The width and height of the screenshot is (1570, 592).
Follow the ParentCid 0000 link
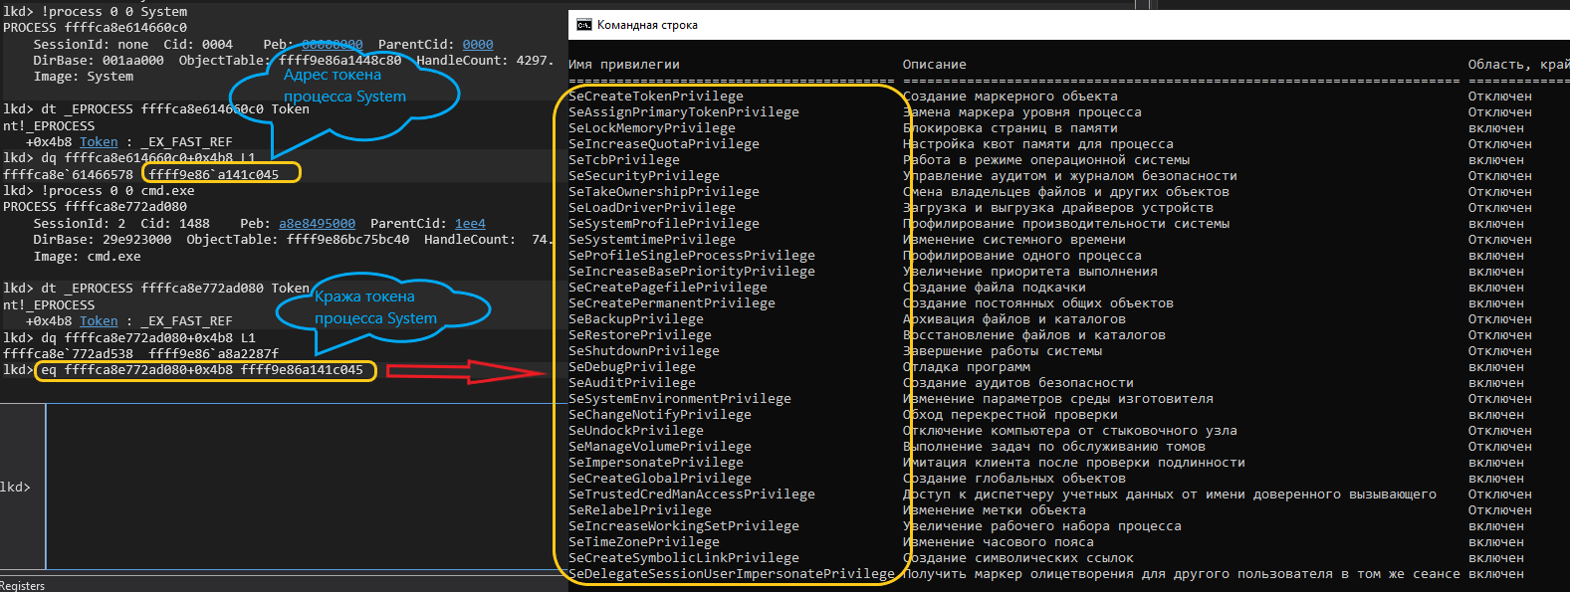[x=478, y=45]
